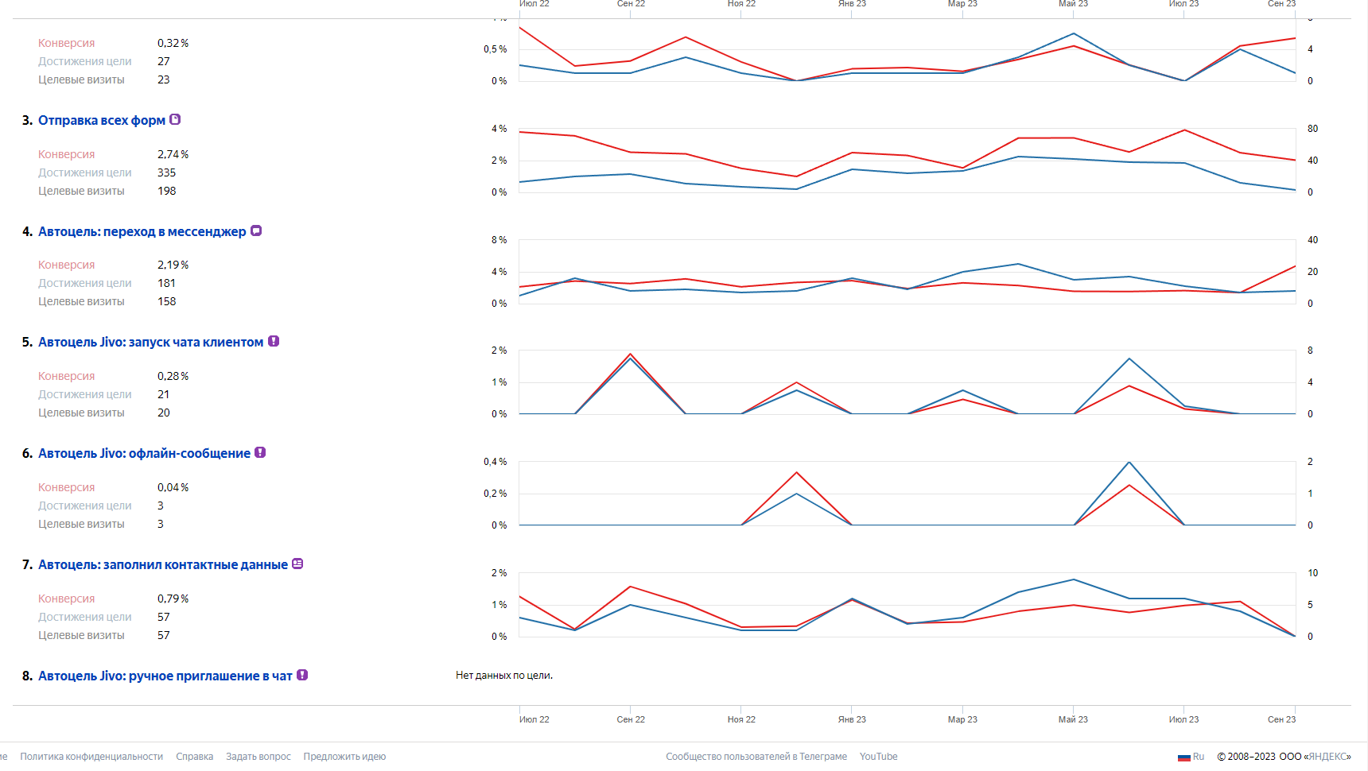Click the Июл 22 label on the bottom axis
1368x771 pixels.
(x=534, y=719)
